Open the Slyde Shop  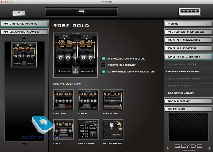(x=188, y=101)
